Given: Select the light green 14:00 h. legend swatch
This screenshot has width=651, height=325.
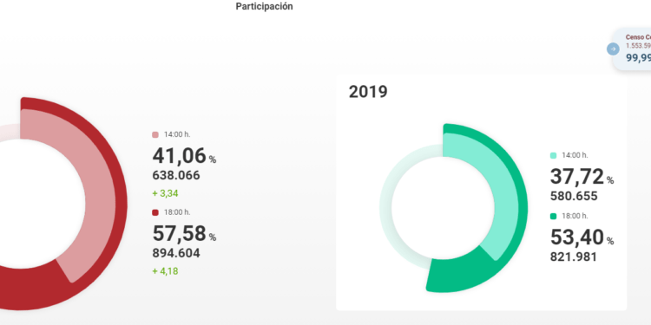Looking at the screenshot, I should [553, 155].
